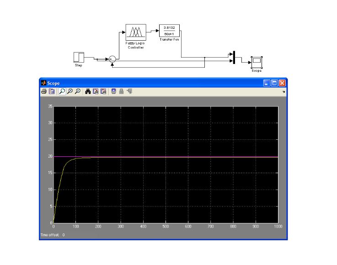Viewport: 337px width, 265px height.
Task: Select the Scope block in diagram
Action: (x=257, y=62)
